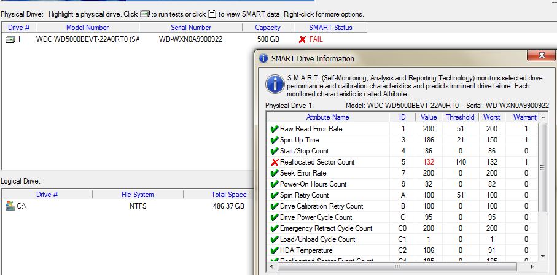This screenshot has height=275, width=557.
Task: Click the view SMART data icon in instructions
Action: [x=213, y=14]
